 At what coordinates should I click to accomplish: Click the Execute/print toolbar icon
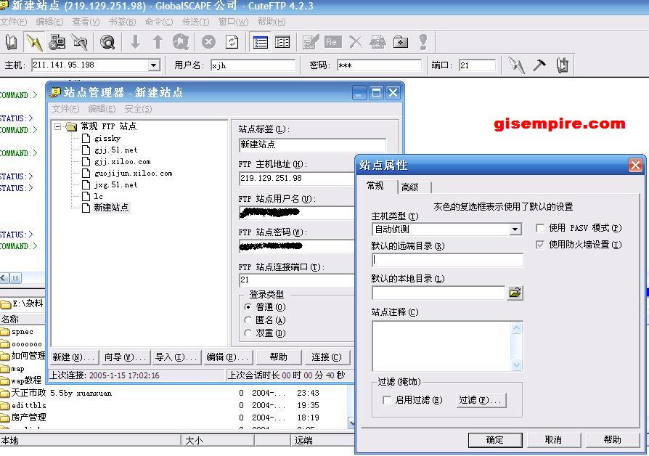(377, 42)
